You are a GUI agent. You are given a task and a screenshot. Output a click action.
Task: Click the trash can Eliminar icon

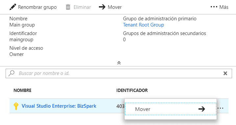[x=68, y=7]
